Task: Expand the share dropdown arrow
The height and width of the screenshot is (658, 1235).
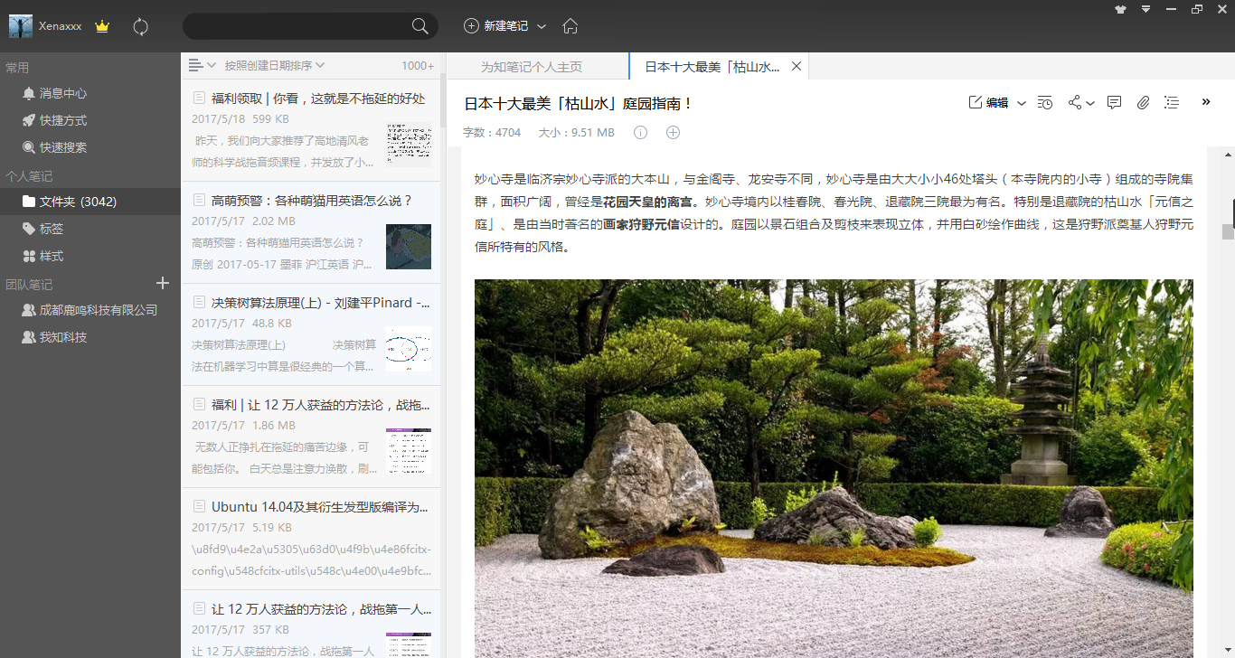Action: pos(1090,103)
